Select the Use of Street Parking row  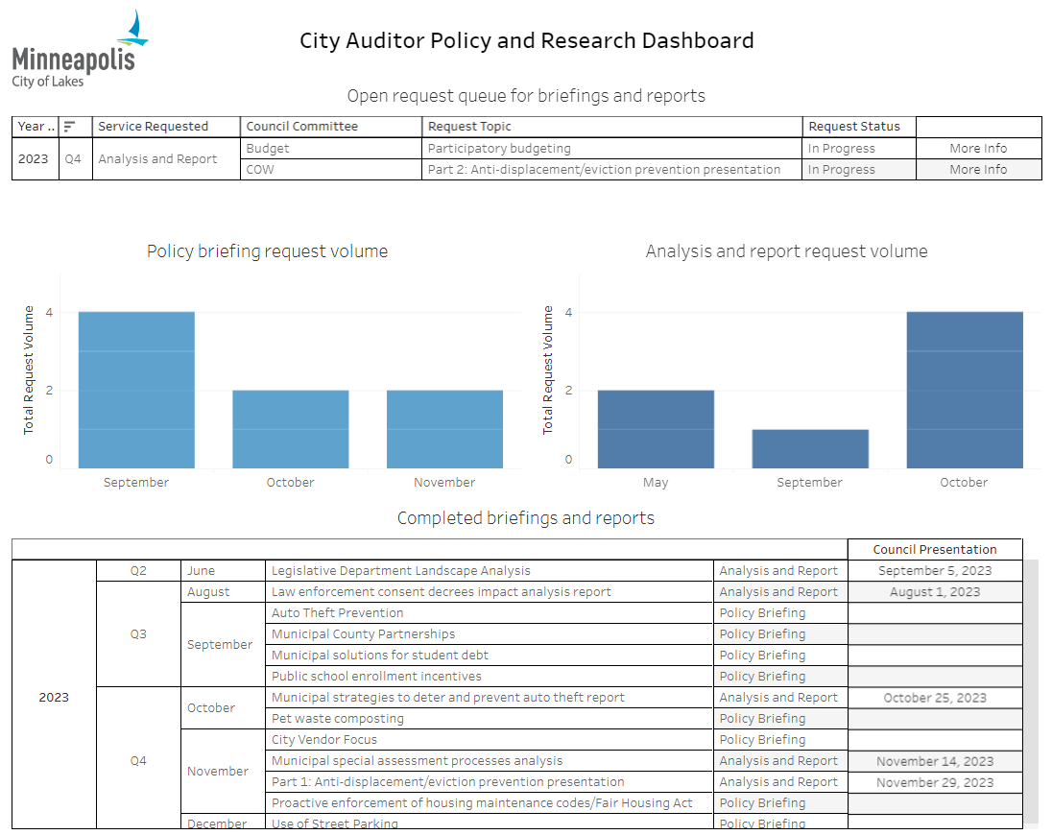490,823
